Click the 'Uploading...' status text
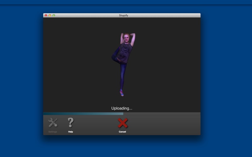The height and width of the screenshot is (157, 252). [x=122, y=108]
